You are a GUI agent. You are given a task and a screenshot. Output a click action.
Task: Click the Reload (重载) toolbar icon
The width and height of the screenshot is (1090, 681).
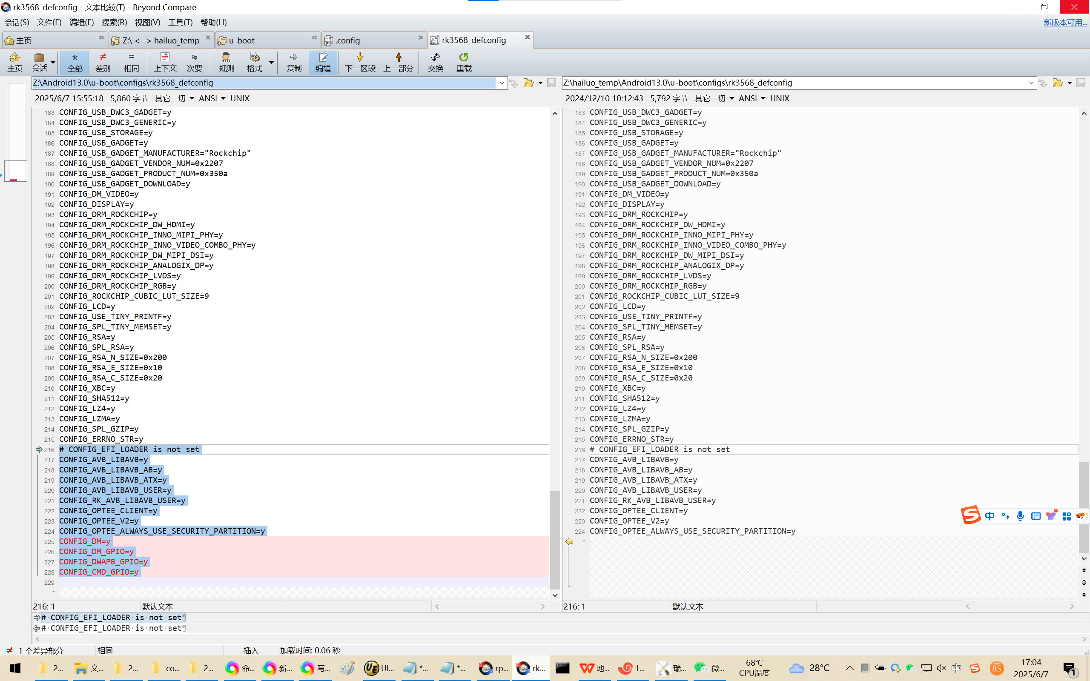464,62
